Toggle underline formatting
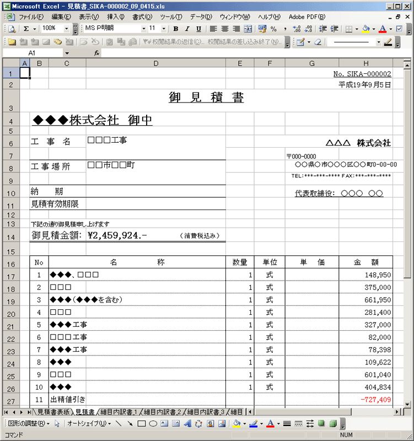Screen dimensions: 414x441 [198, 29]
